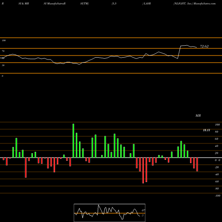Click the MR value label 18.13
The height and width of the screenshot is (222, 222).
point(206,130)
